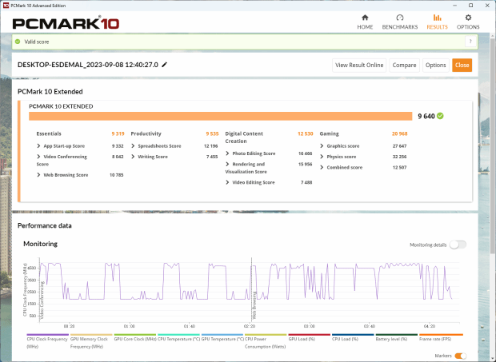The image size is (496, 362).
Task: Click the Compare button
Action: click(404, 65)
